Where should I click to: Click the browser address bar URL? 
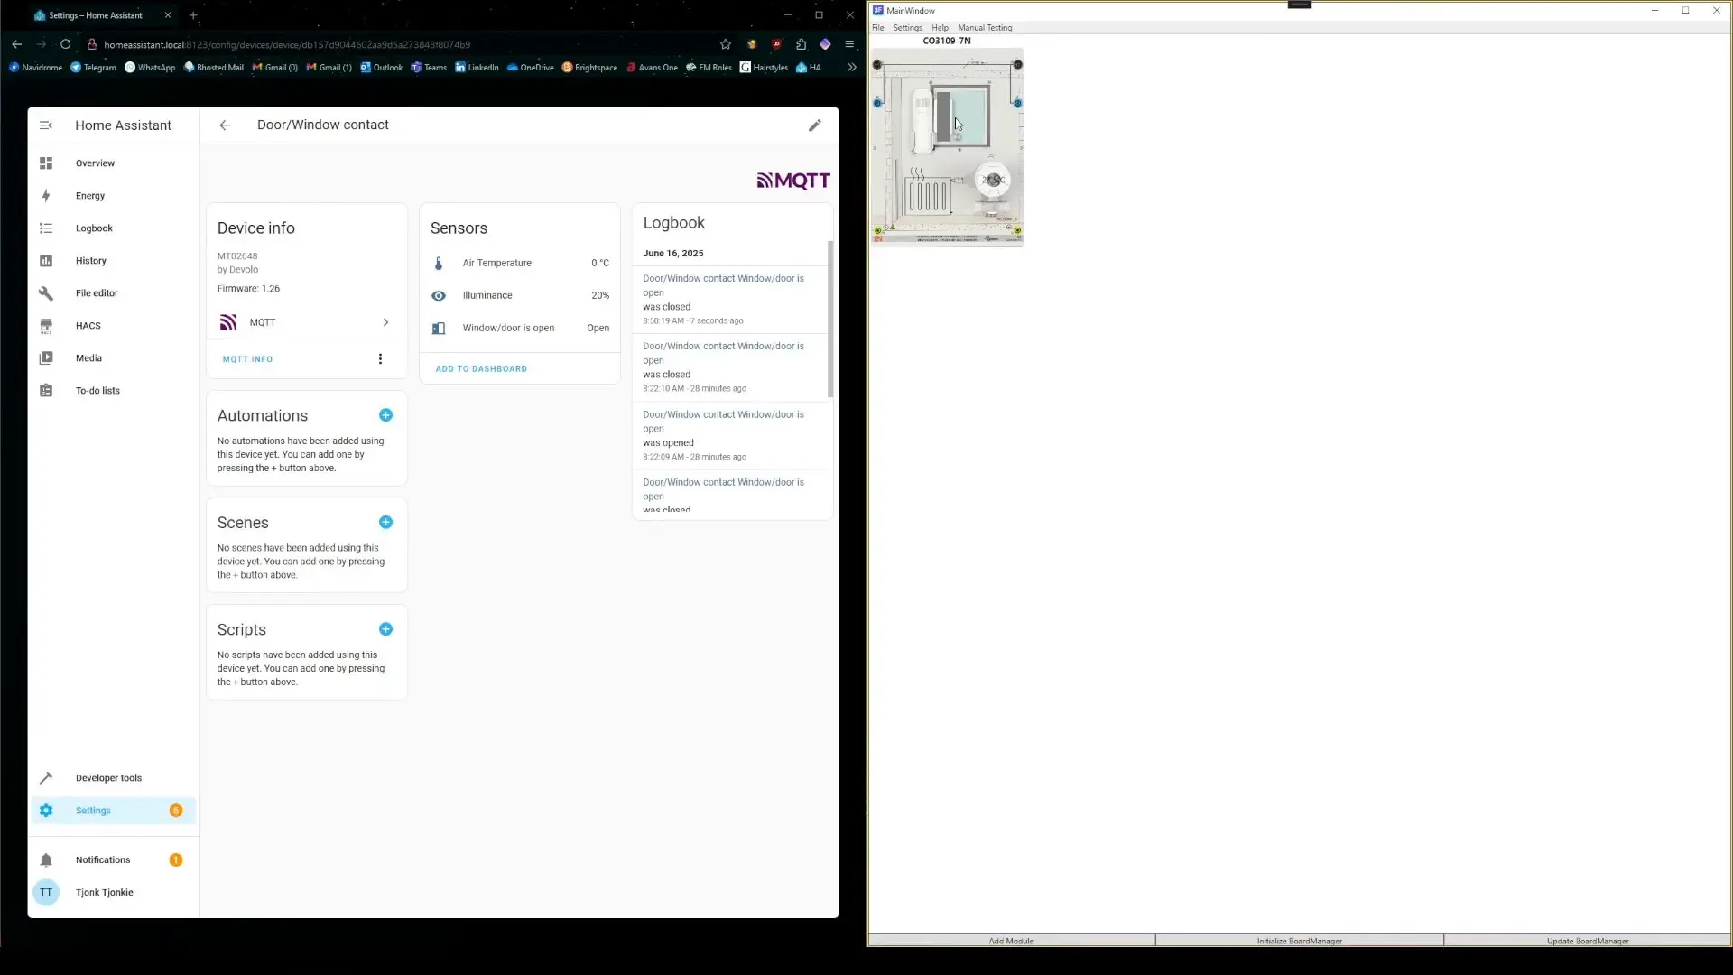click(287, 44)
